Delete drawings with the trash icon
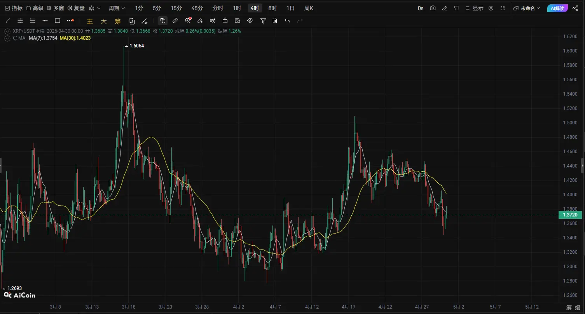The image size is (585, 314). (x=275, y=21)
